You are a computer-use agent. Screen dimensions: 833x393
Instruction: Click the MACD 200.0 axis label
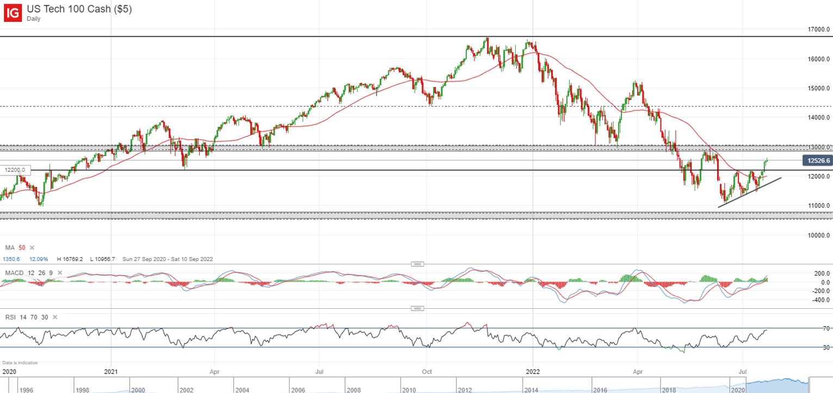point(822,274)
